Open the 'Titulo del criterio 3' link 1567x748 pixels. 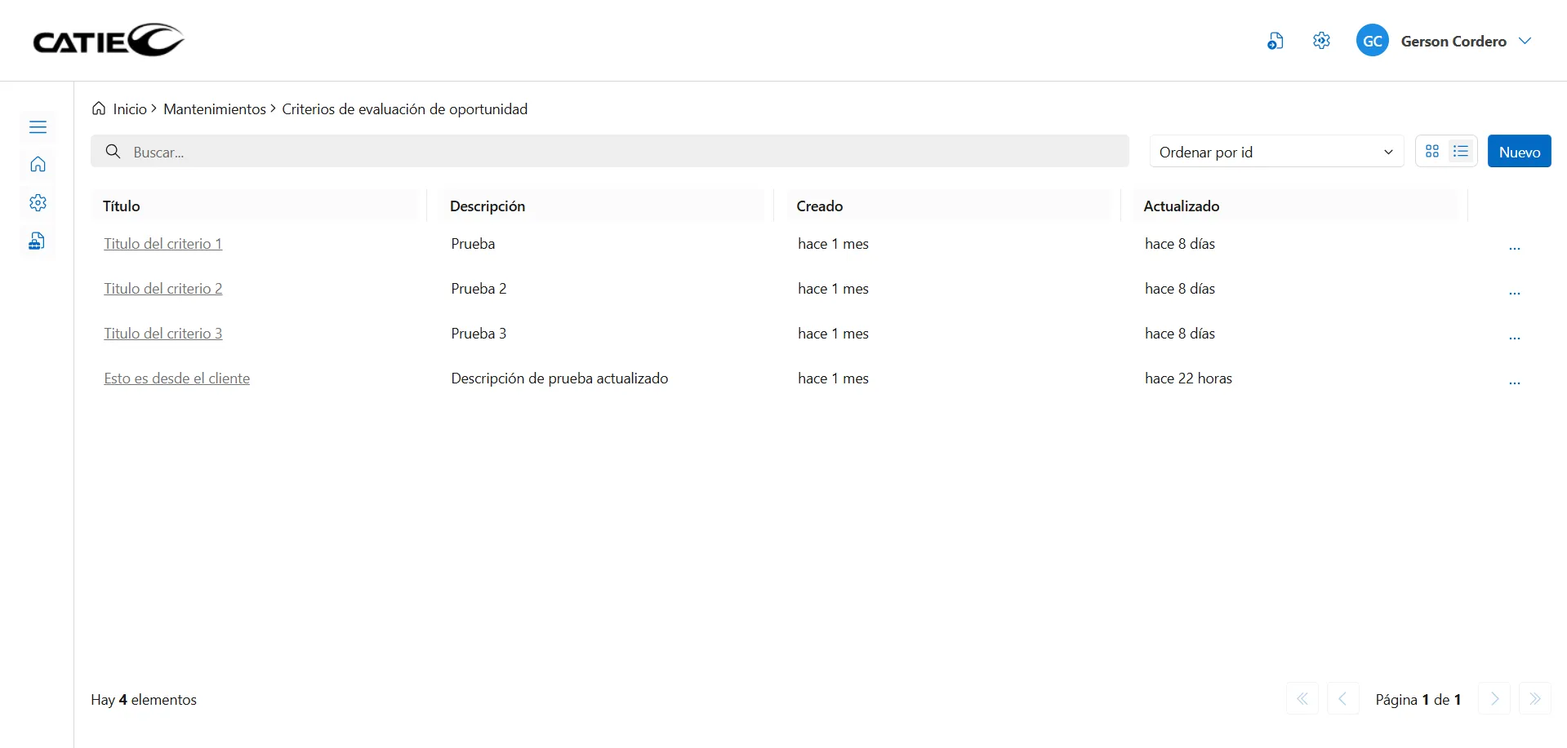point(163,334)
